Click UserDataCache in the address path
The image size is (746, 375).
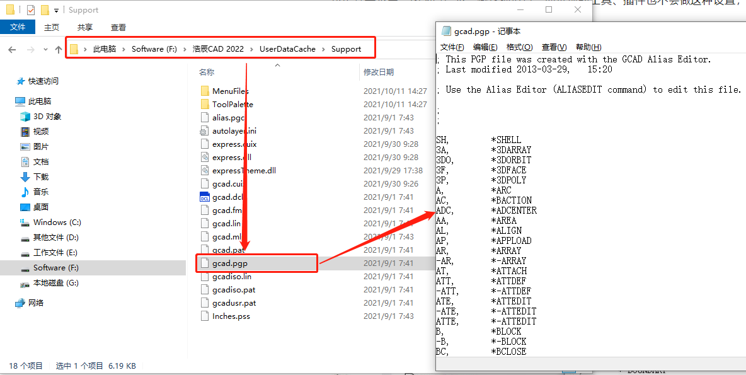[287, 49]
